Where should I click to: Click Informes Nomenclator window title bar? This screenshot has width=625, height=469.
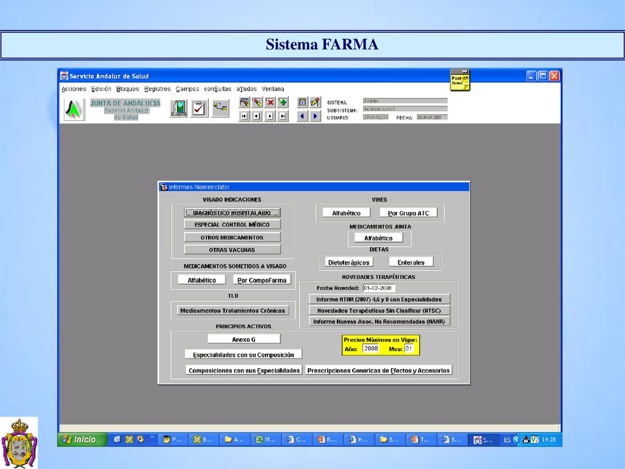314,187
